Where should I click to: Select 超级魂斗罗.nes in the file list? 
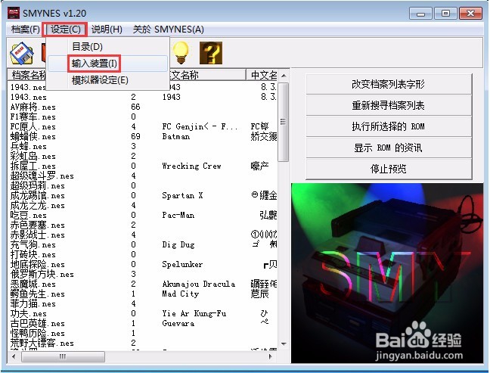(42, 176)
